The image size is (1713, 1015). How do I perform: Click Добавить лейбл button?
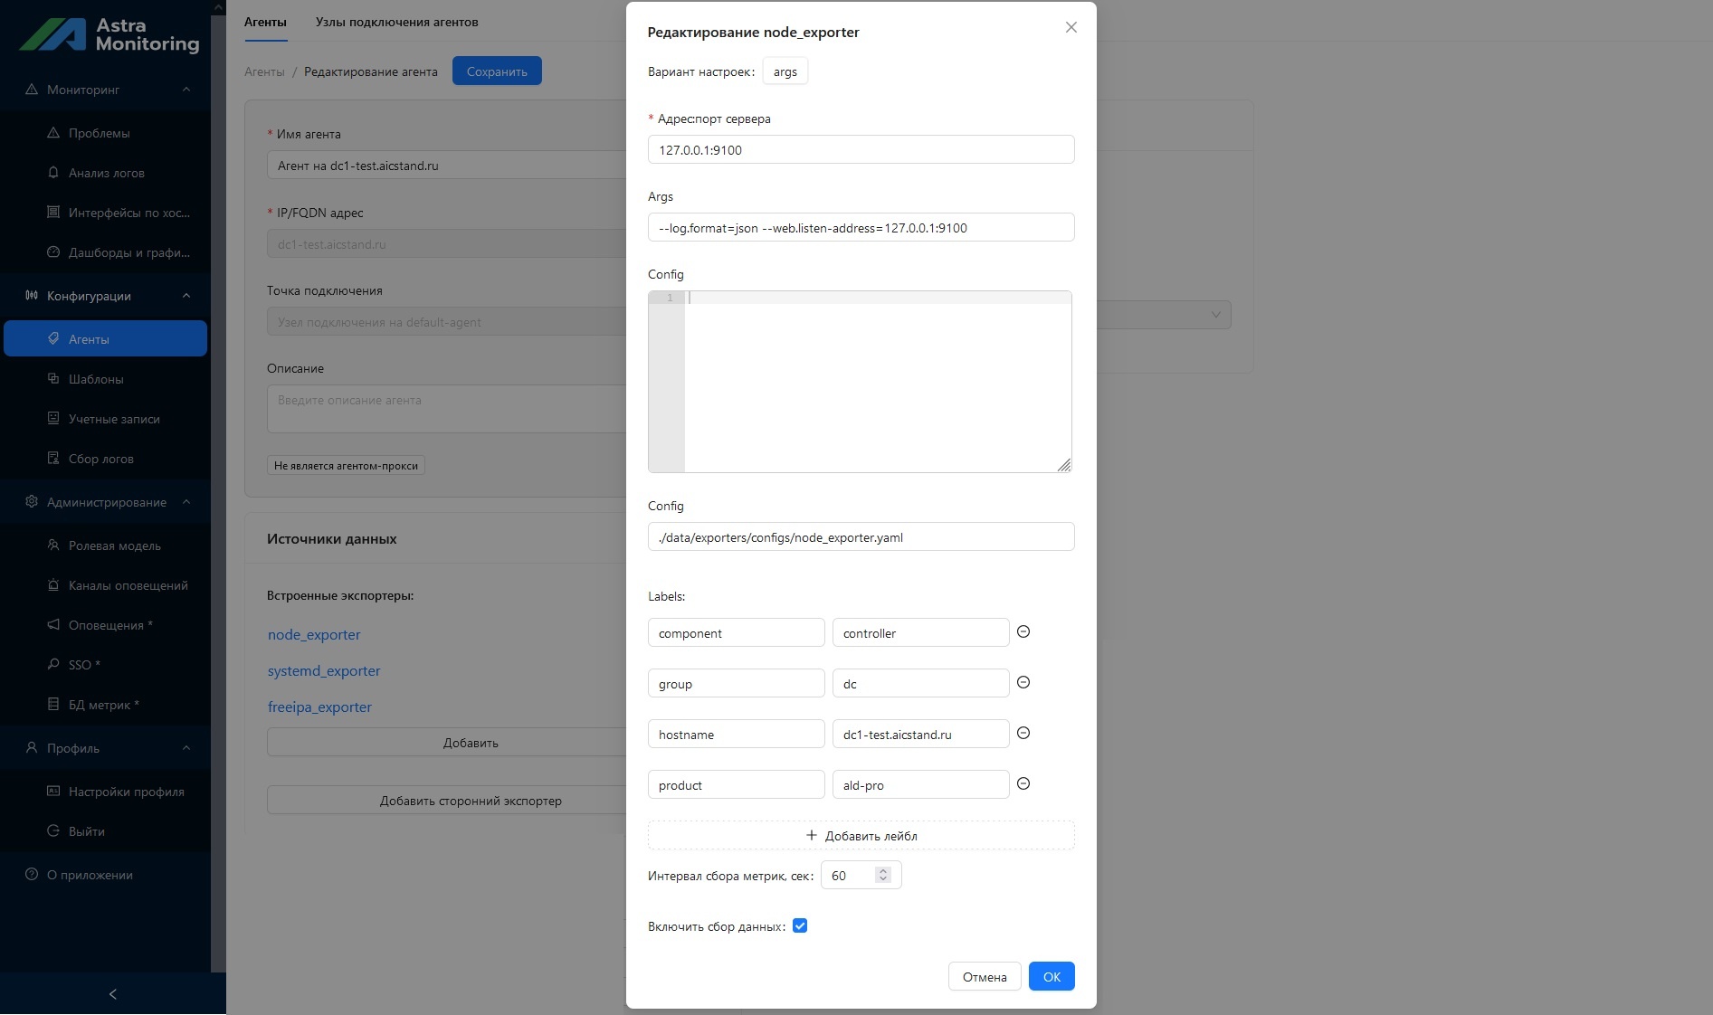[861, 835]
